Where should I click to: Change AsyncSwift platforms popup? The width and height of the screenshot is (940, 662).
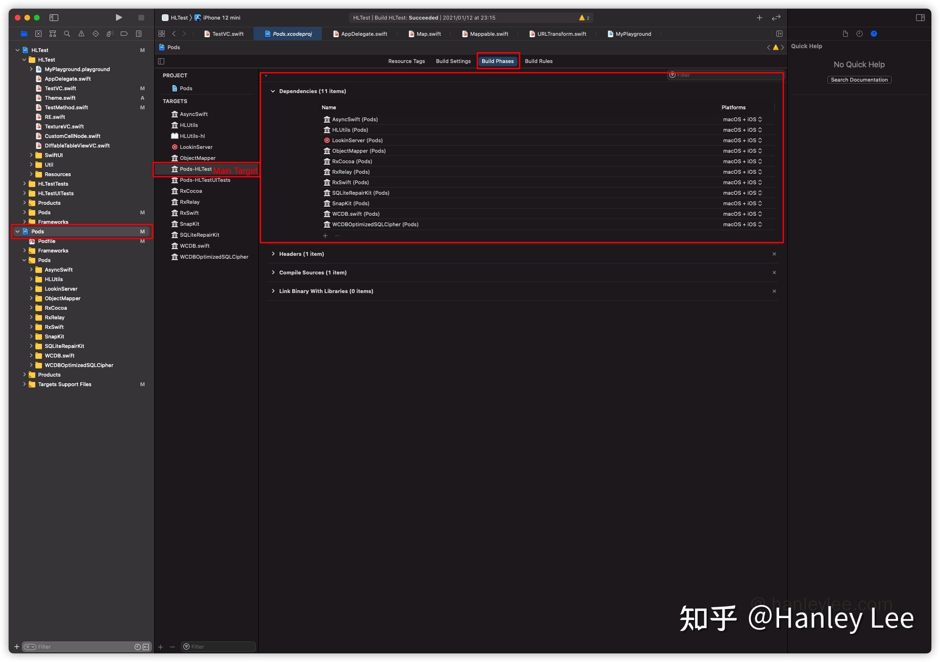pyautogui.click(x=742, y=119)
